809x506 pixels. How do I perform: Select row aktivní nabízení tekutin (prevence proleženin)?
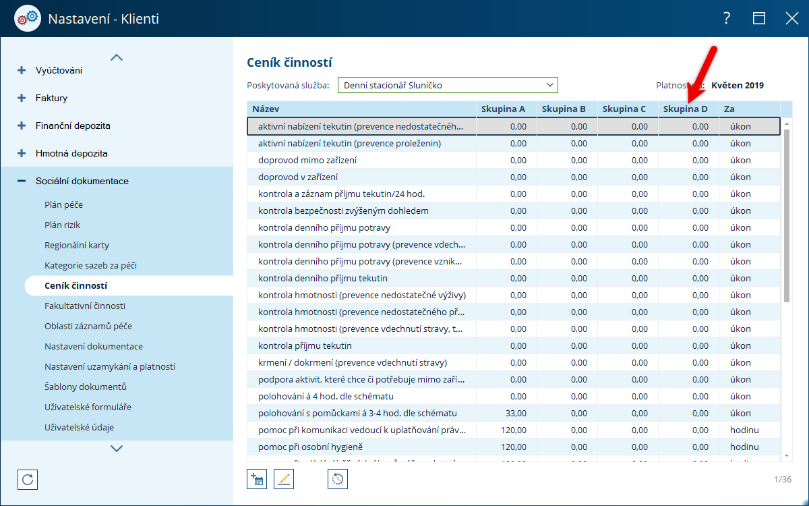point(514,144)
